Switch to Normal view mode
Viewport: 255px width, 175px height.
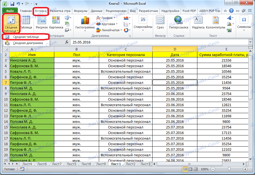186,169
